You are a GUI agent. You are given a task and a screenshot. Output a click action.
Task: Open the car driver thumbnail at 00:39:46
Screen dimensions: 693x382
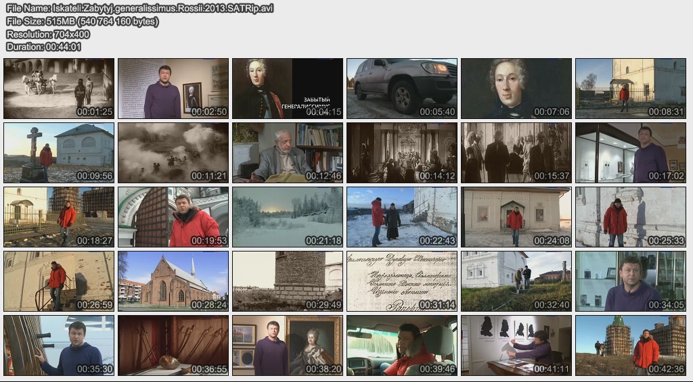pyautogui.click(x=402, y=345)
